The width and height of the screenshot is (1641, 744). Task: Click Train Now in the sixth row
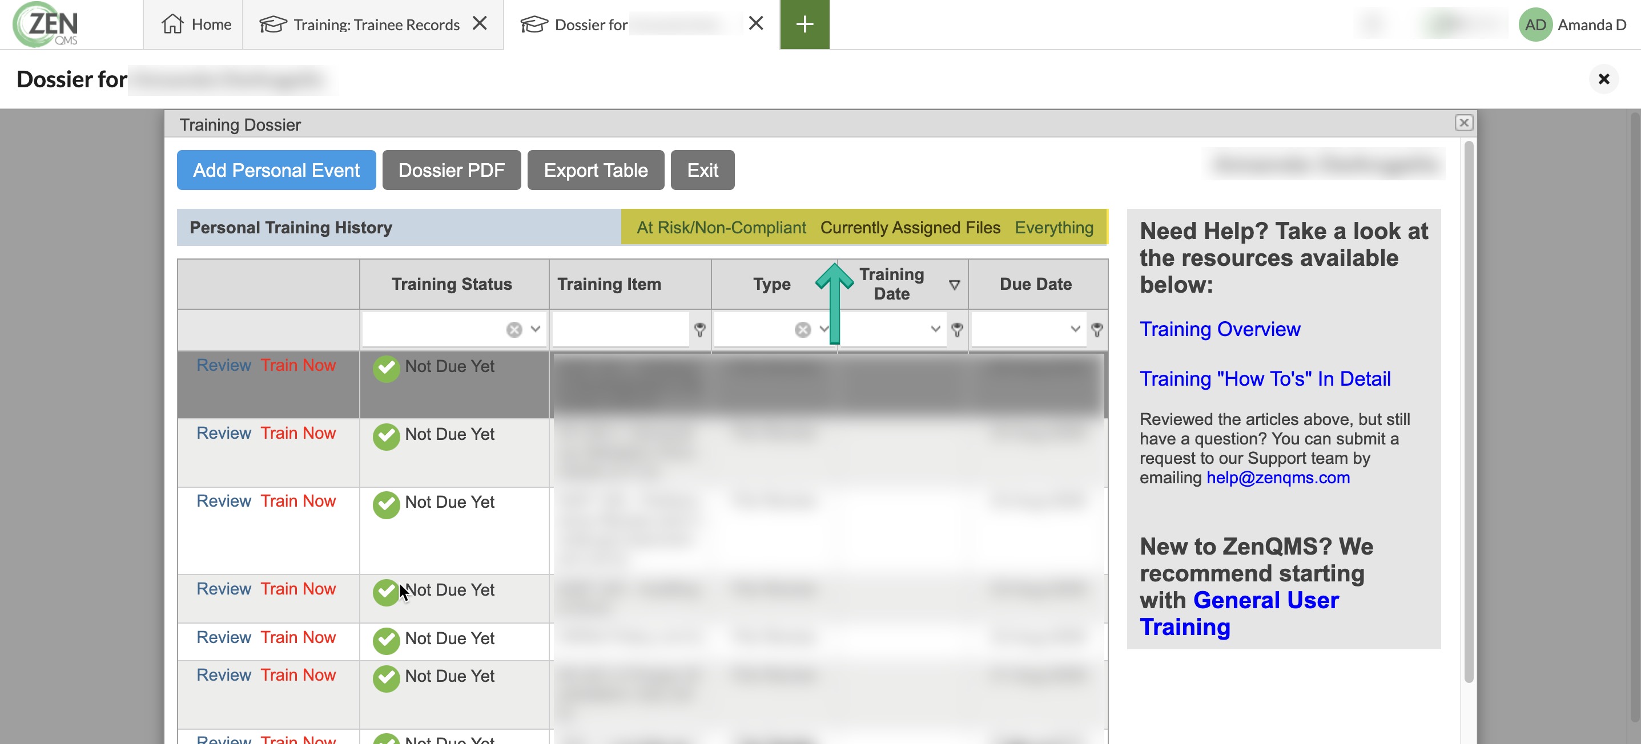(x=297, y=676)
